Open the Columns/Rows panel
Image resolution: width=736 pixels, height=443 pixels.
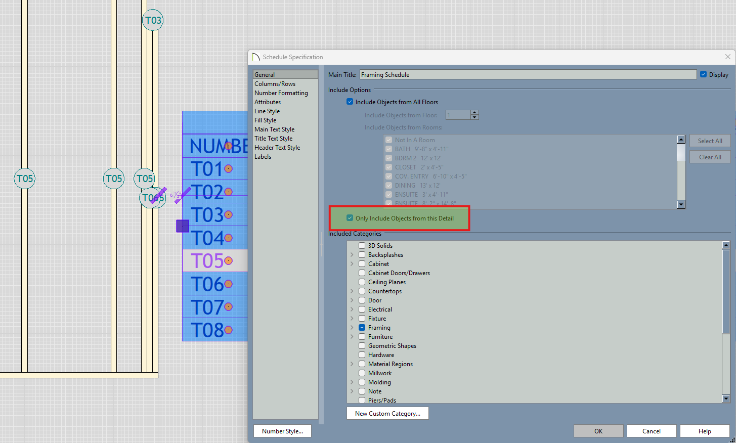coord(275,84)
